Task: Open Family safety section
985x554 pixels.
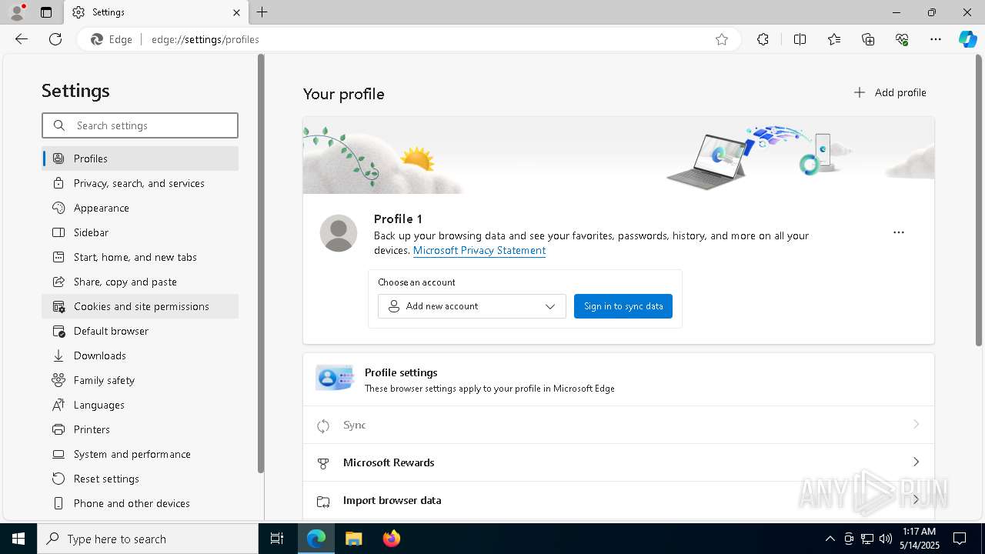Action: pyautogui.click(x=140, y=380)
